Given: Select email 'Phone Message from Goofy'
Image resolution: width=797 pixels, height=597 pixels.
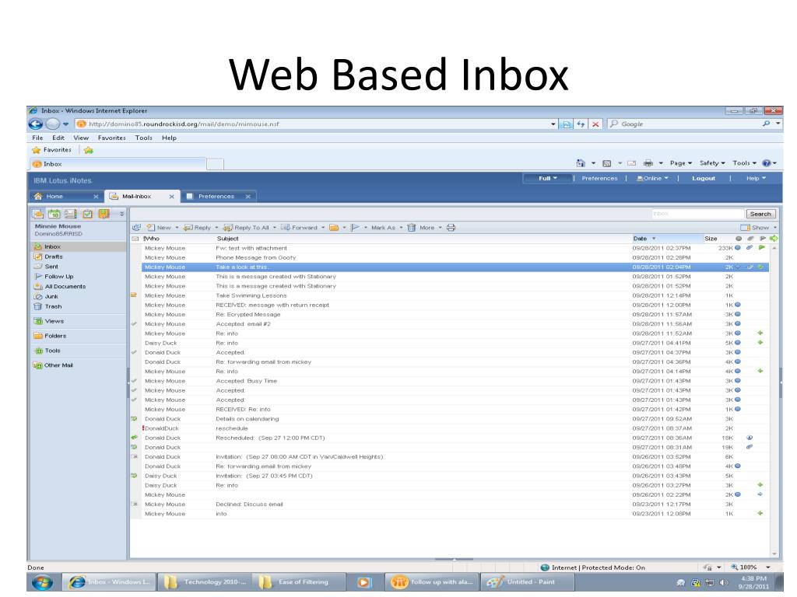Looking at the screenshot, I should tap(455, 257).
